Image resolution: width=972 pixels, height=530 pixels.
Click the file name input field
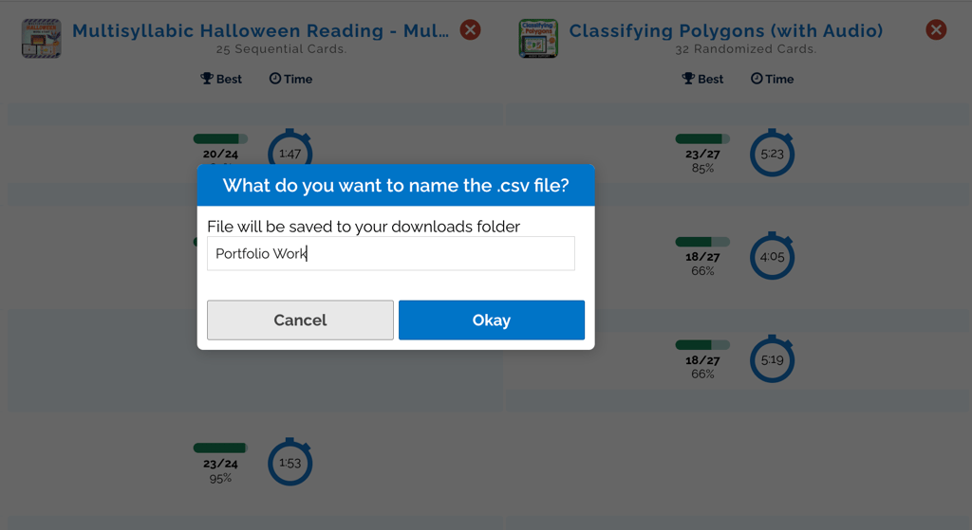tap(390, 253)
